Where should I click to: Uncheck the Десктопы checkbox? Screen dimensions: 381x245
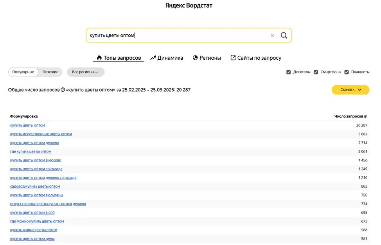coord(288,72)
